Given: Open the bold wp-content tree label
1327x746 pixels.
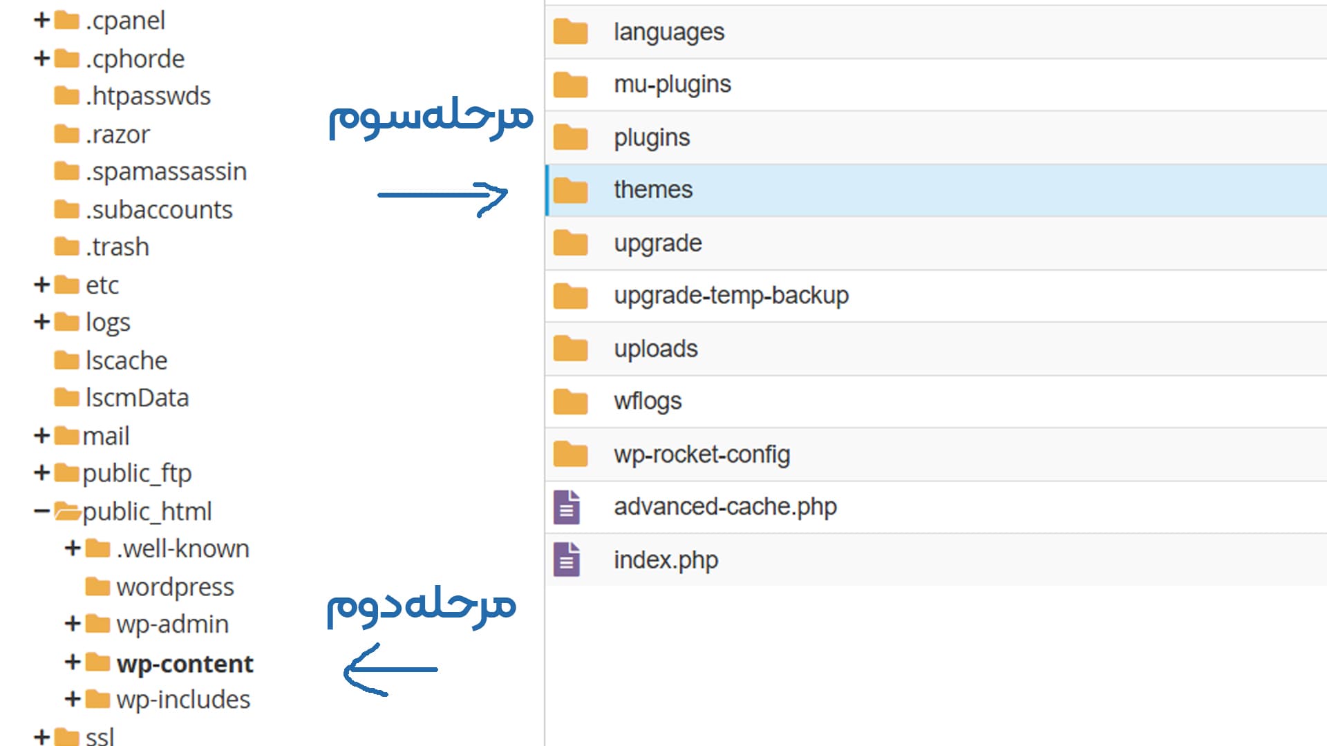Looking at the screenshot, I should click(185, 664).
